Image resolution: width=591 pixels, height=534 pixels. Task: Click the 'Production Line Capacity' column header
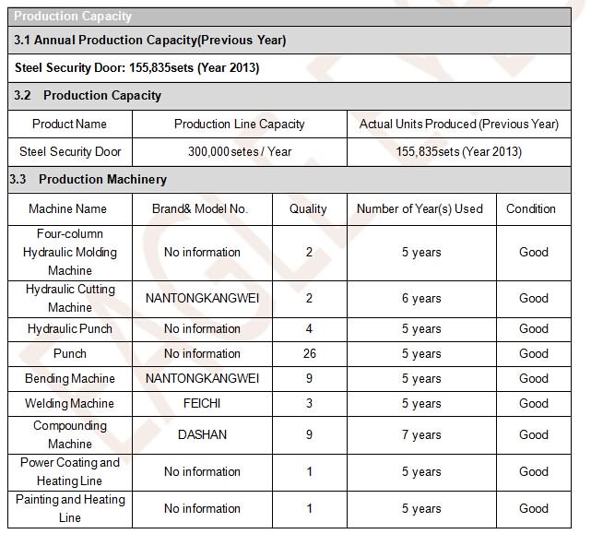240,125
